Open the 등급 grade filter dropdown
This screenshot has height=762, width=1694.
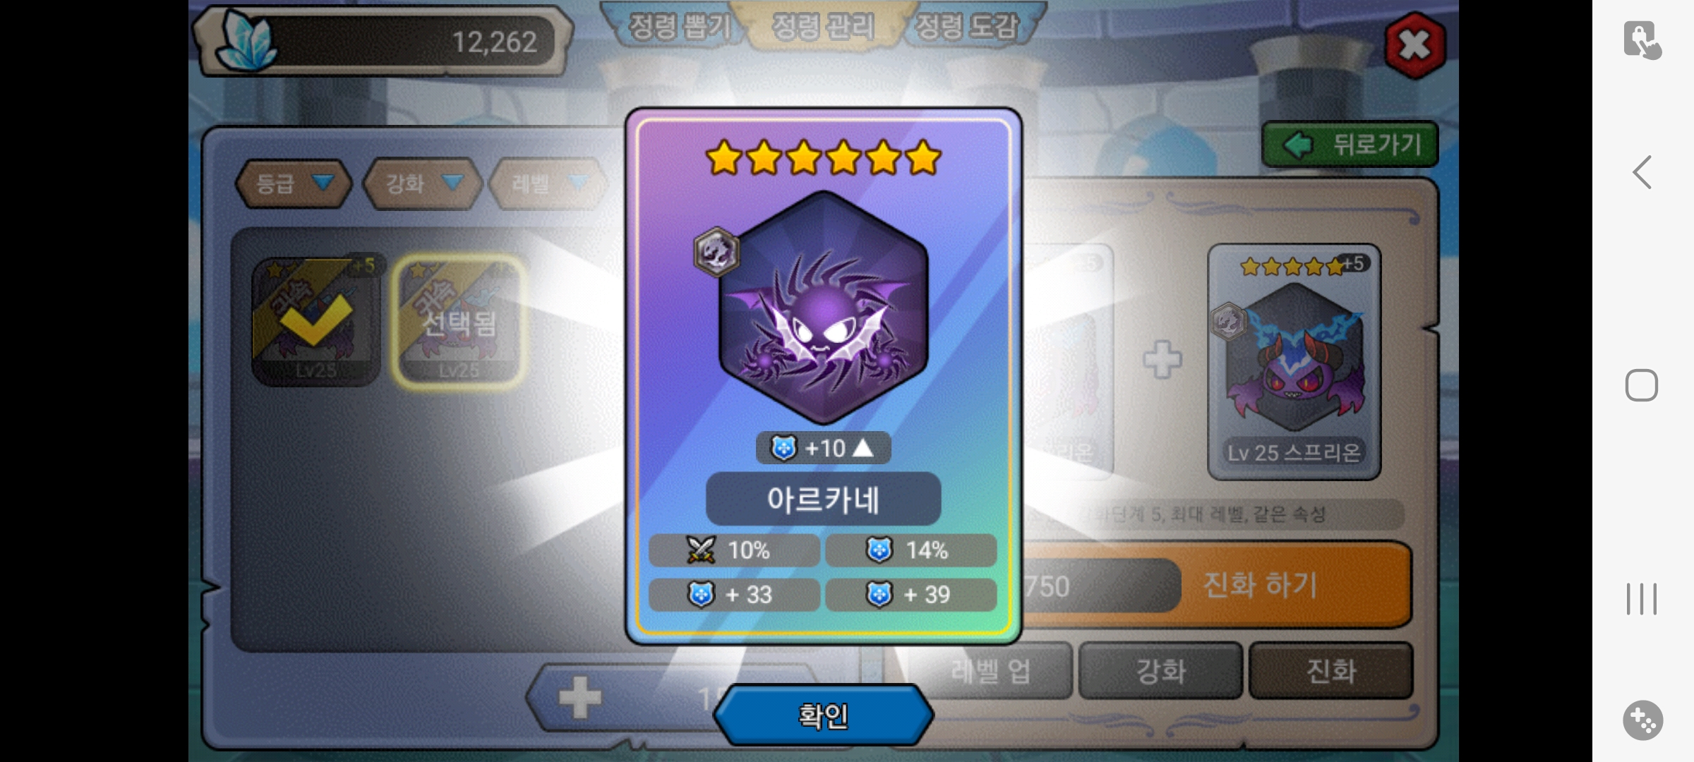coord(293,183)
